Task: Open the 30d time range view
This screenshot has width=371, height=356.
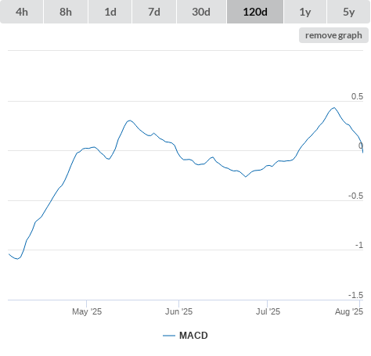Action: (x=201, y=12)
